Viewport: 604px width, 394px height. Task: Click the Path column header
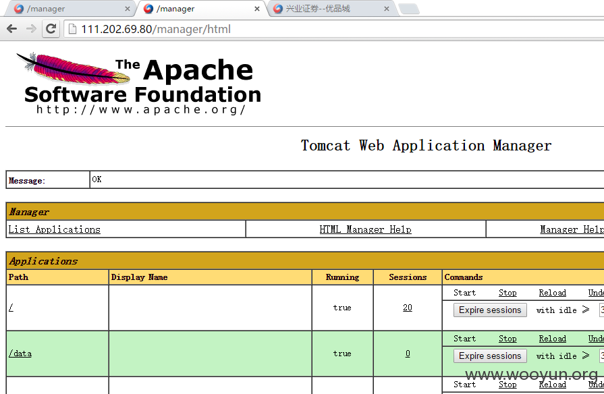click(18, 277)
